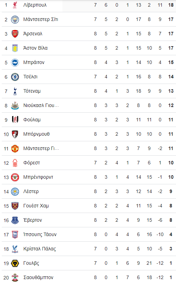The width and height of the screenshot is (176, 284).
Task: Click the Liverpool club crest icon
Action: click(x=15, y=5)
